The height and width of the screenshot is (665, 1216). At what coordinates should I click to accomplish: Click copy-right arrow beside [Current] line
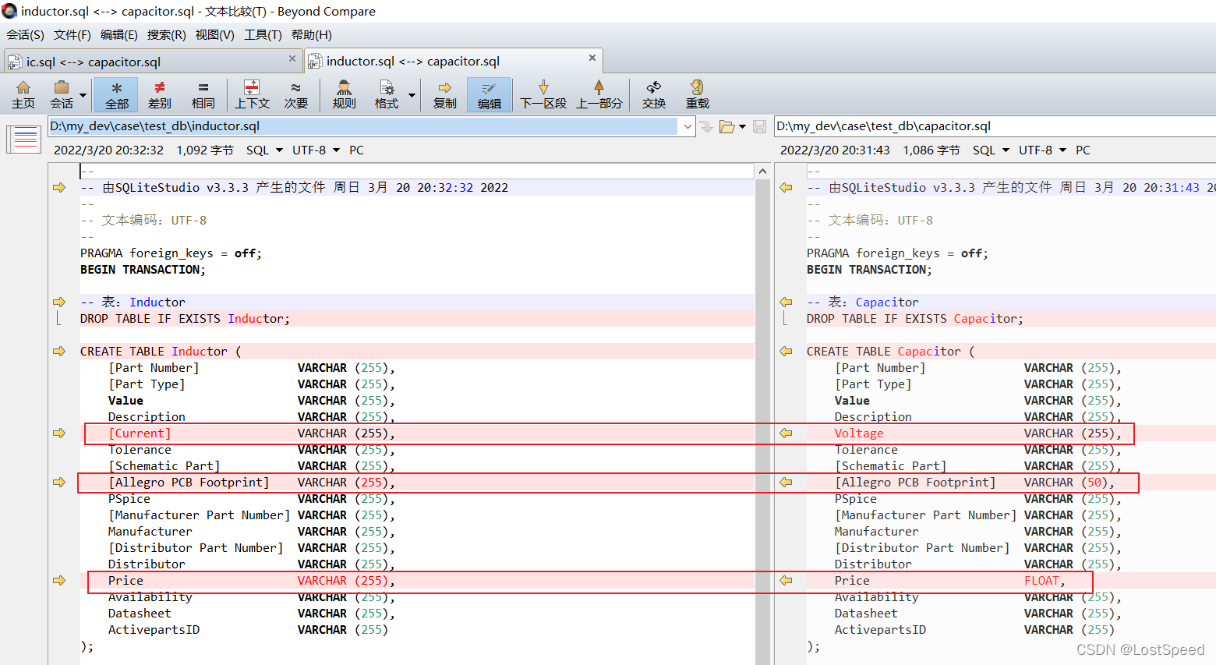point(59,433)
